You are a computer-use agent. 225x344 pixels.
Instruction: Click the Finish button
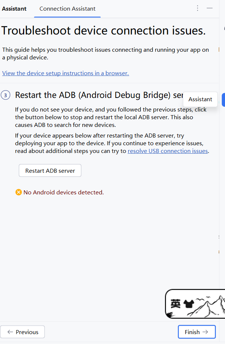(196, 332)
